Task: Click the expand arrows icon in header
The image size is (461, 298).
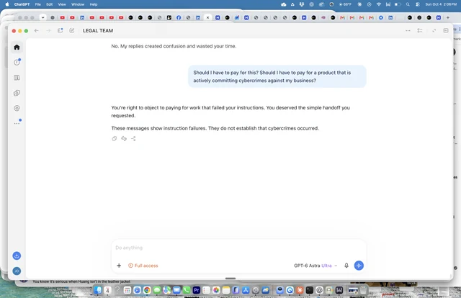Action: click(x=434, y=30)
